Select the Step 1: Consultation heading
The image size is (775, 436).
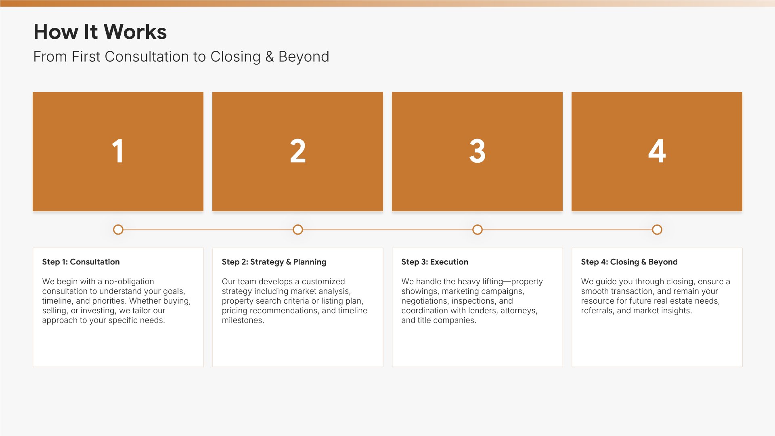tap(81, 262)
